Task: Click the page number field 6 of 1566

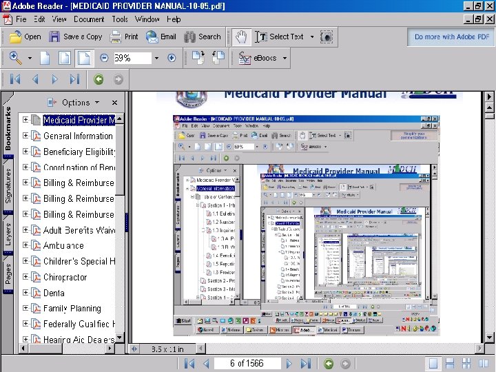Action: [247, 364]
